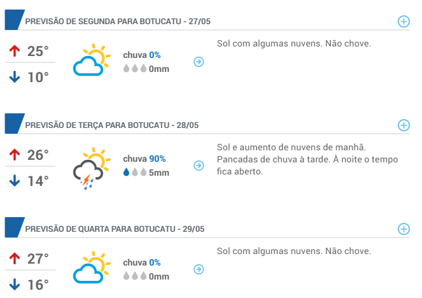Expand Wednesday 29/05 forecast with plus icon
Screen dimensions: 422x298
[404, 229]
